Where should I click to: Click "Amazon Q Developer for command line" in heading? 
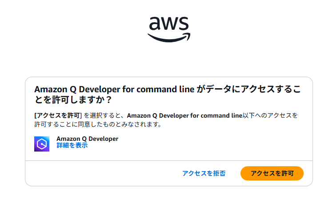114,89
